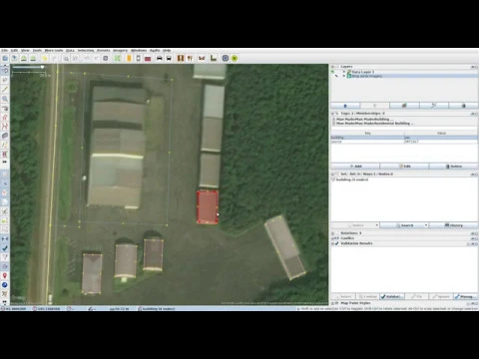Click the map scale slider at top-left
Screen dimensions: 479x359
[28, 67]
